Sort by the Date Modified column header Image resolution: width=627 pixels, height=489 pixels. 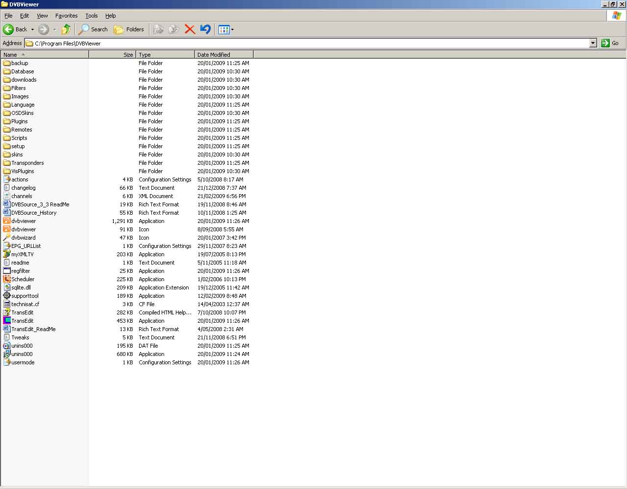point(224,54)
